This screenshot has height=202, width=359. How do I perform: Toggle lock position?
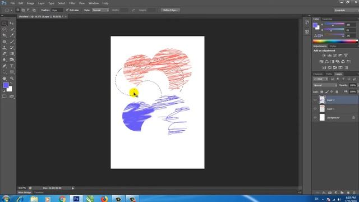(x=332, y=92)
